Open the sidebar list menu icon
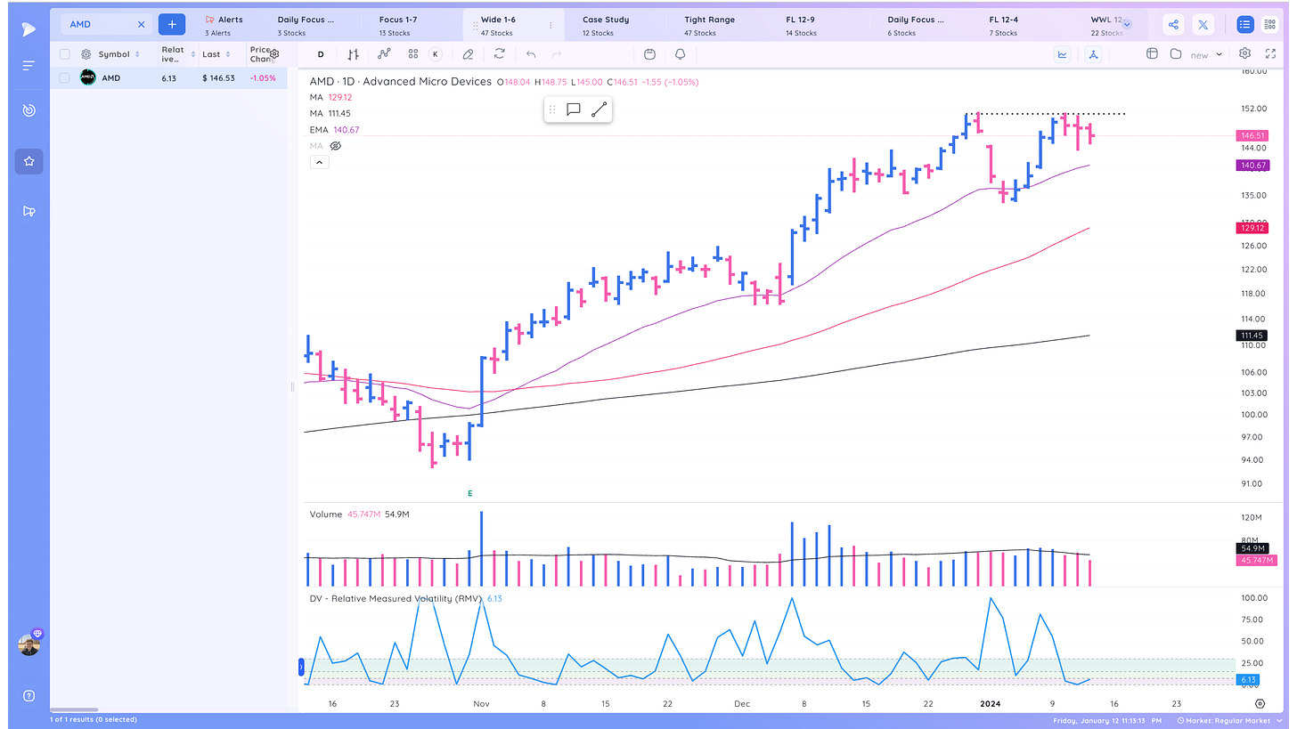 pos(29,66)
